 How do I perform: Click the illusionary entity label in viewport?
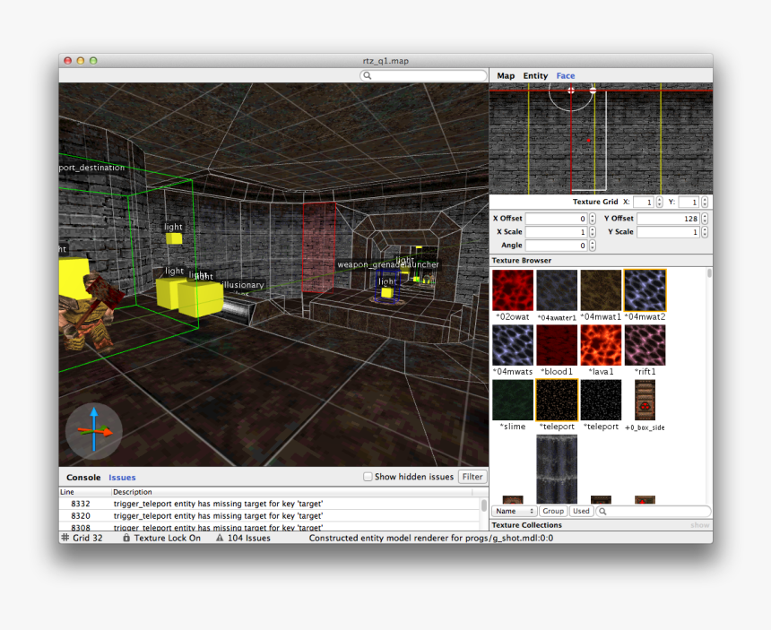(x=242, y=285)
